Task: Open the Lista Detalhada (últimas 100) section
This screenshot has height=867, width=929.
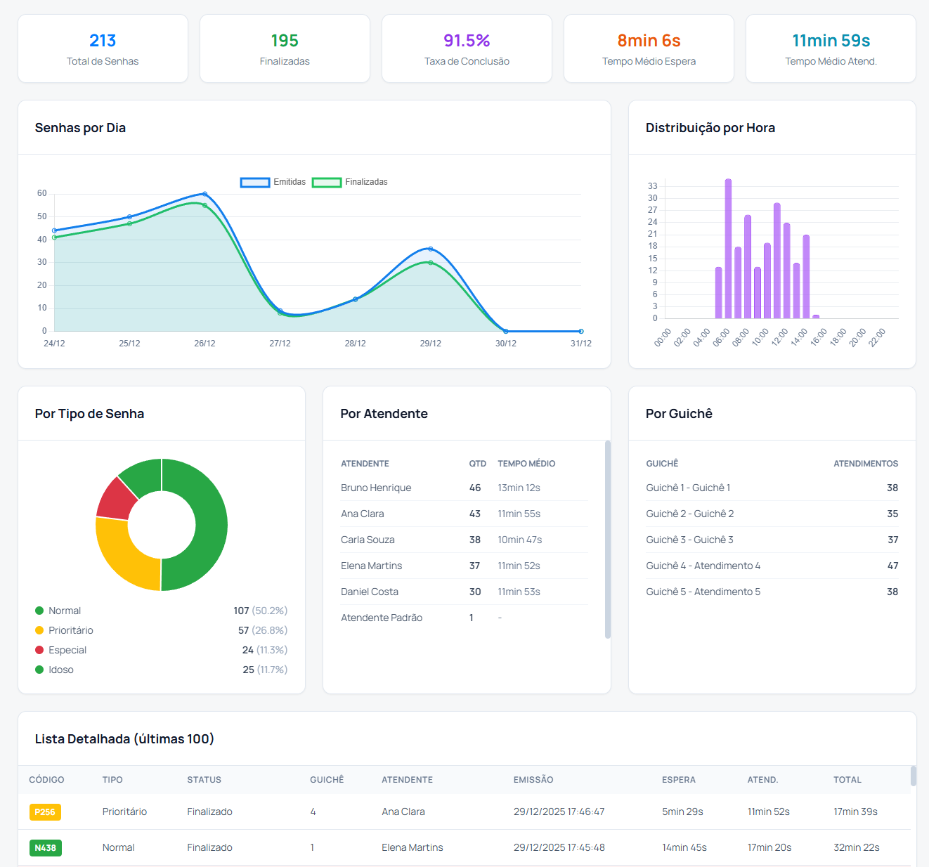Action: pyautogui.click(x=124, y=739)
